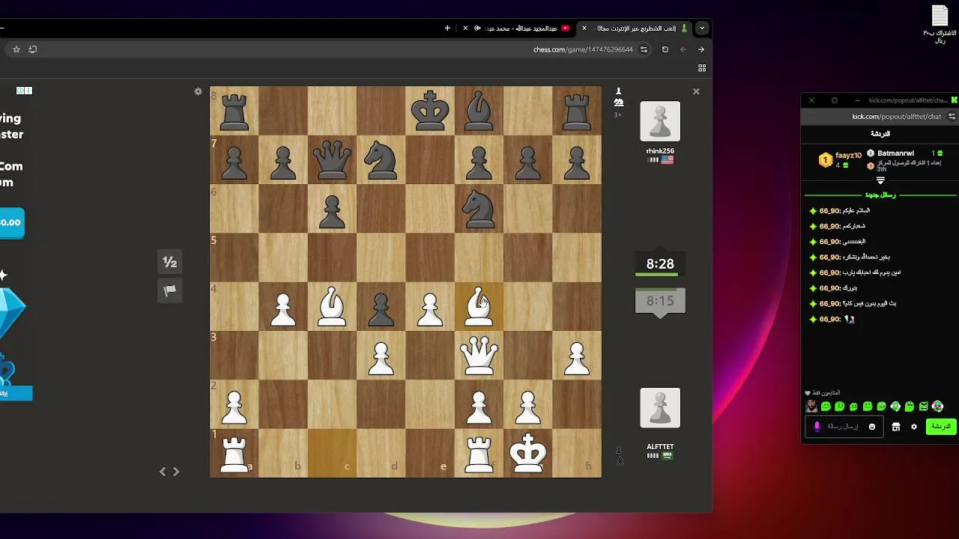Select the black knight on f6
The image size is (959, 539).
coord(479,208)
